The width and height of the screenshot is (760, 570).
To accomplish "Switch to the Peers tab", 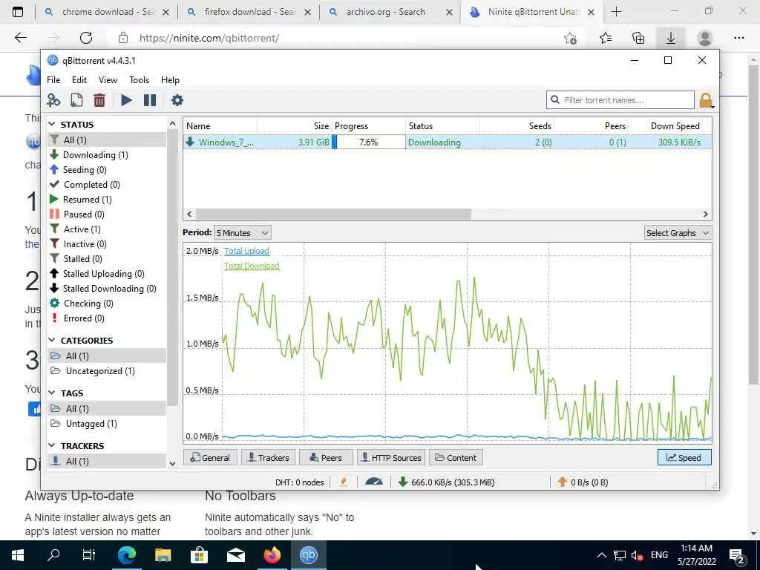I will coord(326,457).
